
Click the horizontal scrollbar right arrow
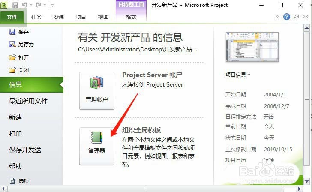(x=299, y=189)
